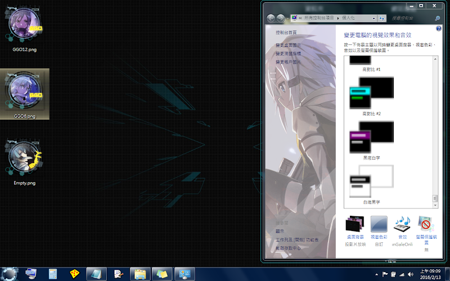Click theme list scrollbar up arrow

coord(435,59)
